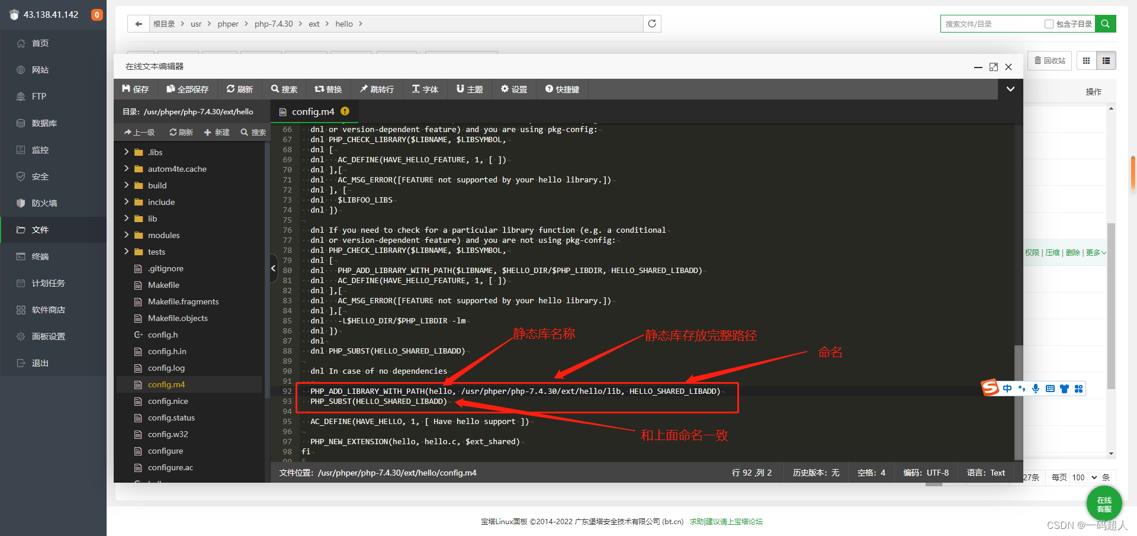Expand the lib folder
Screen dimensions: 1137x536
pyautogui.click(x=126, y=219)
